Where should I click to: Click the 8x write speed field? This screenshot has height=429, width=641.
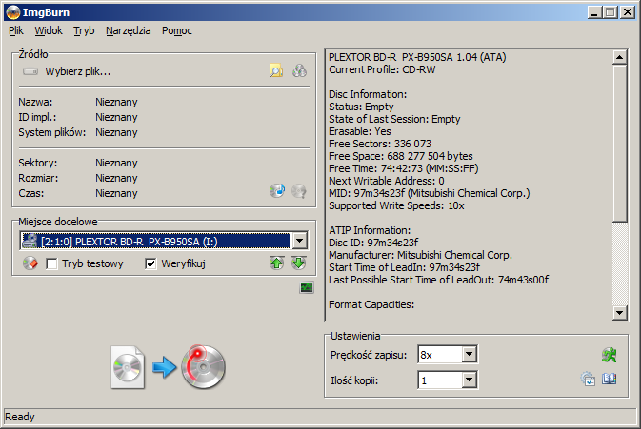click(x=441, y=354)
